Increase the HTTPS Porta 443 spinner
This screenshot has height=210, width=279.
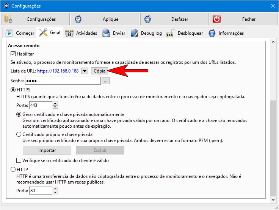[55, 103]
